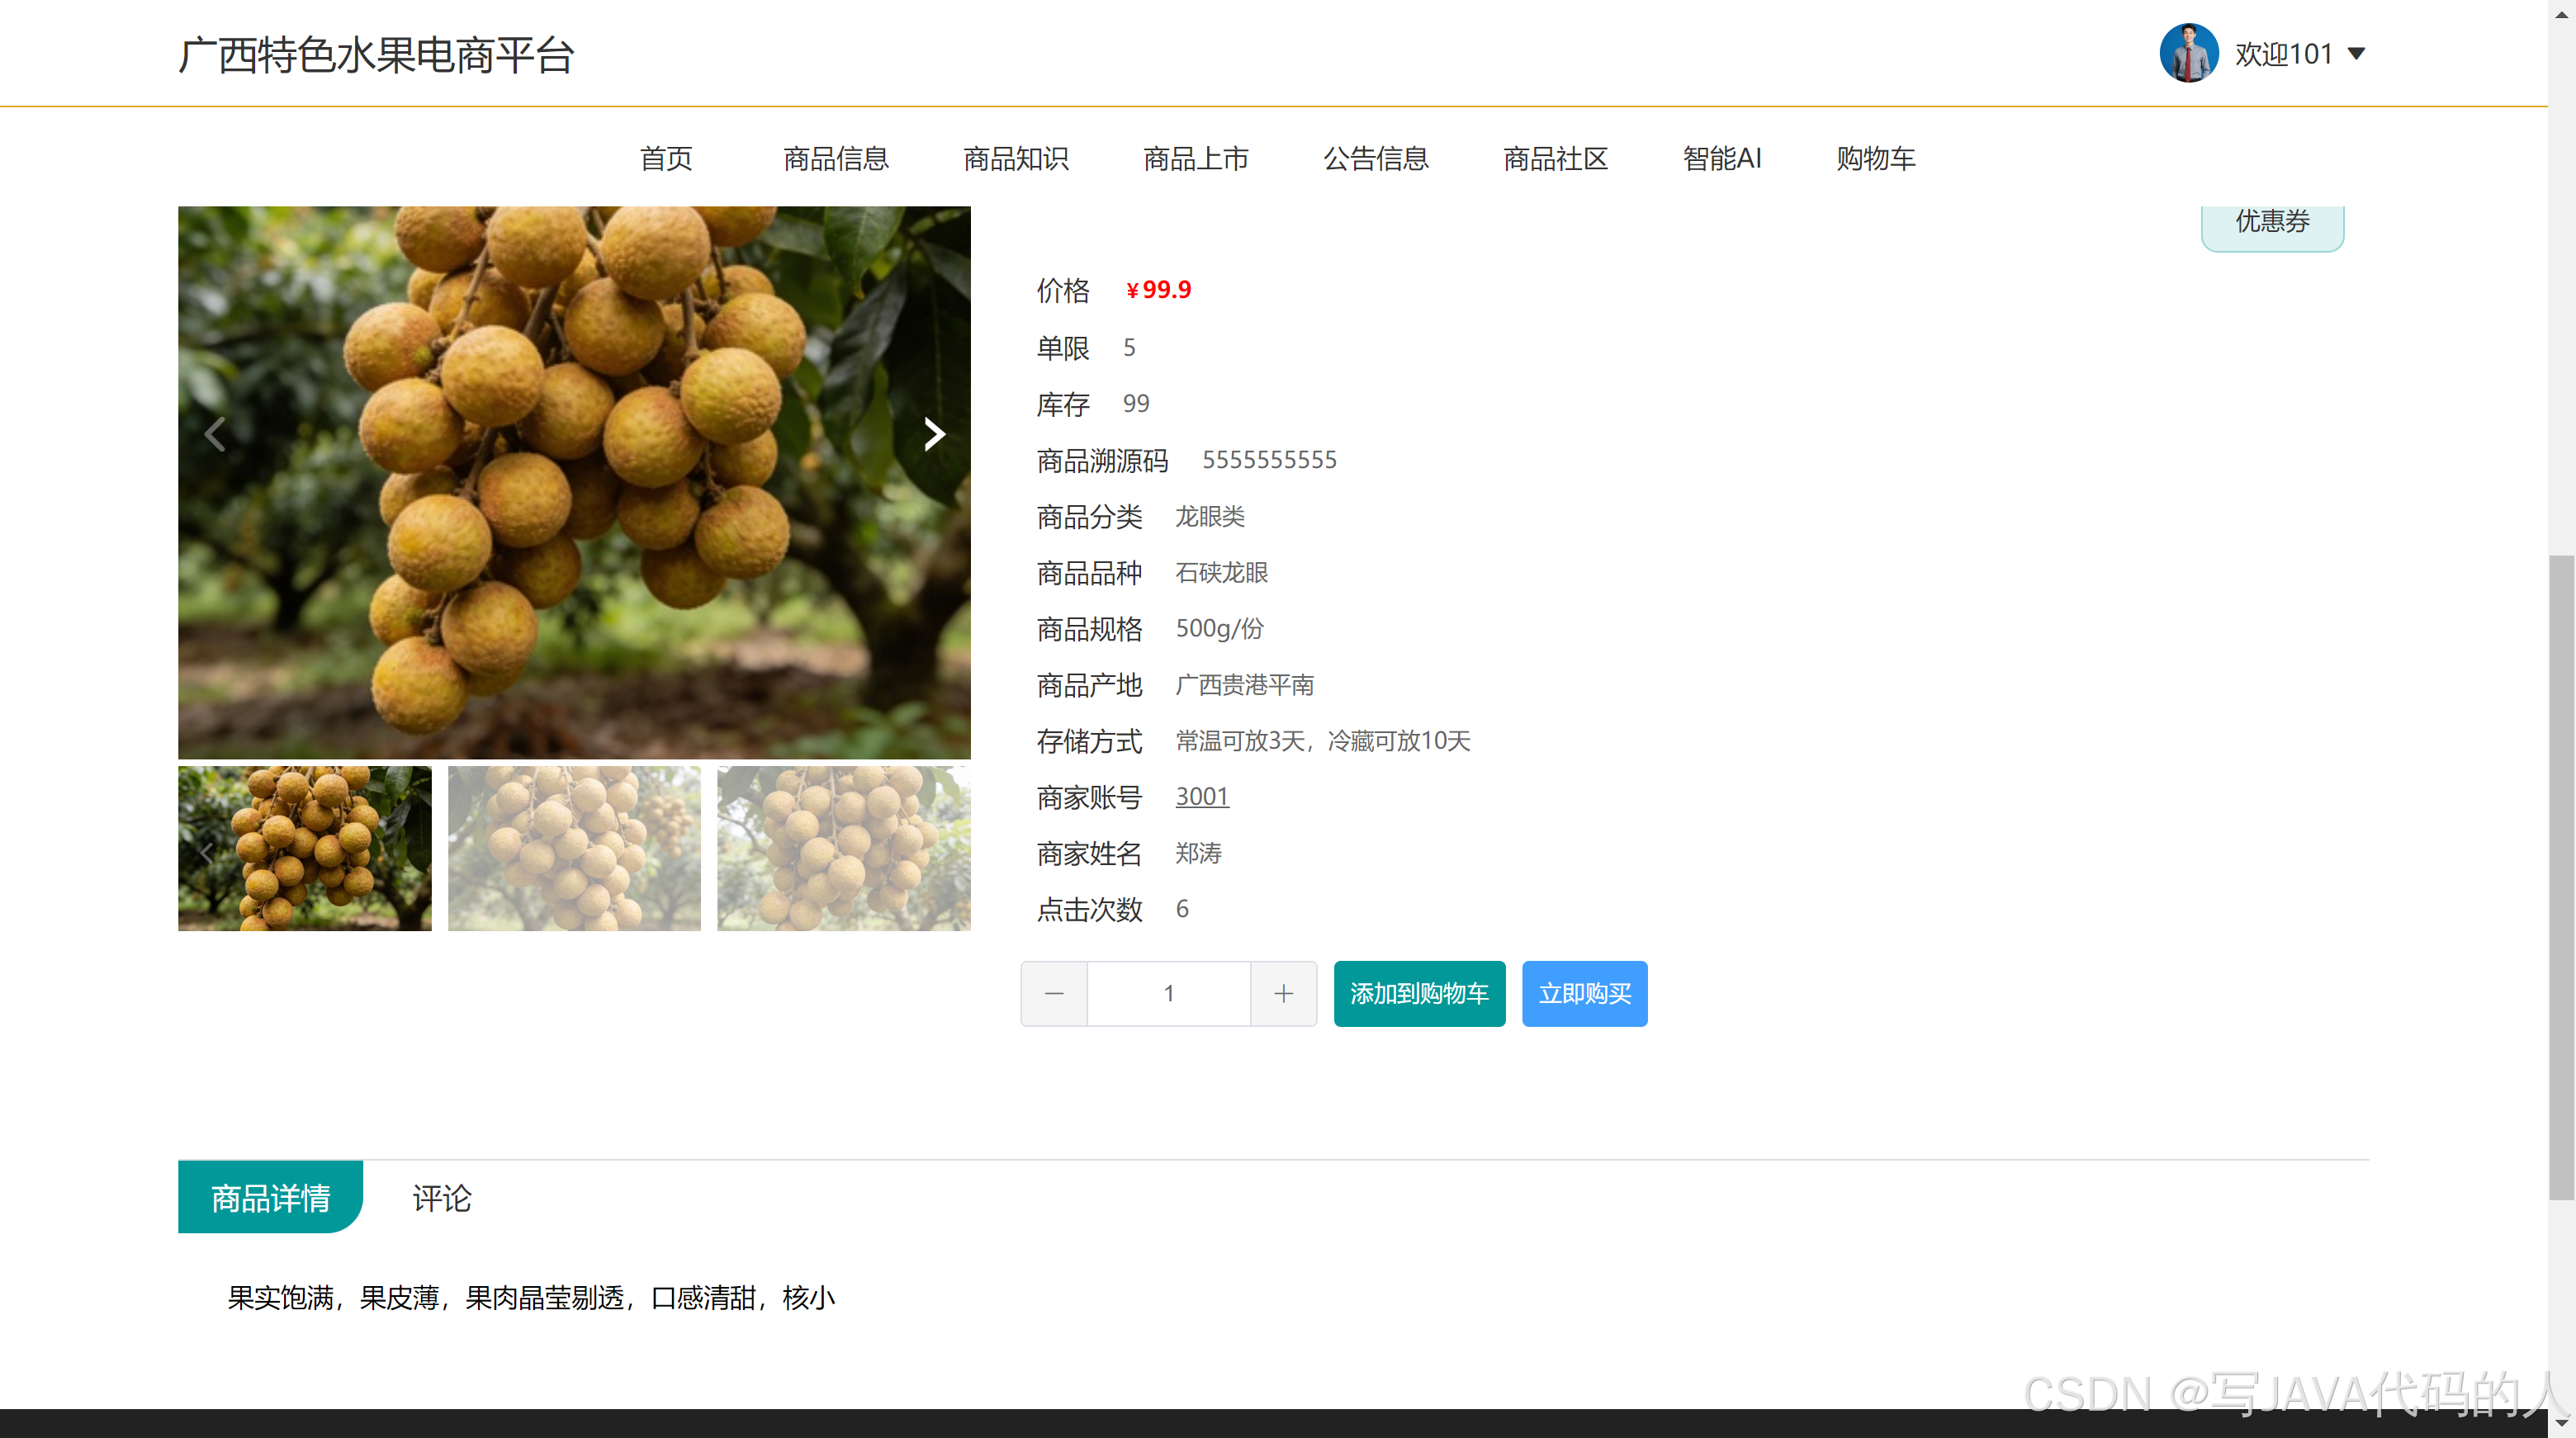2576x1438 pixels.
Task: Open 商品信息 menu item
Action: click(x=836, y=158)
